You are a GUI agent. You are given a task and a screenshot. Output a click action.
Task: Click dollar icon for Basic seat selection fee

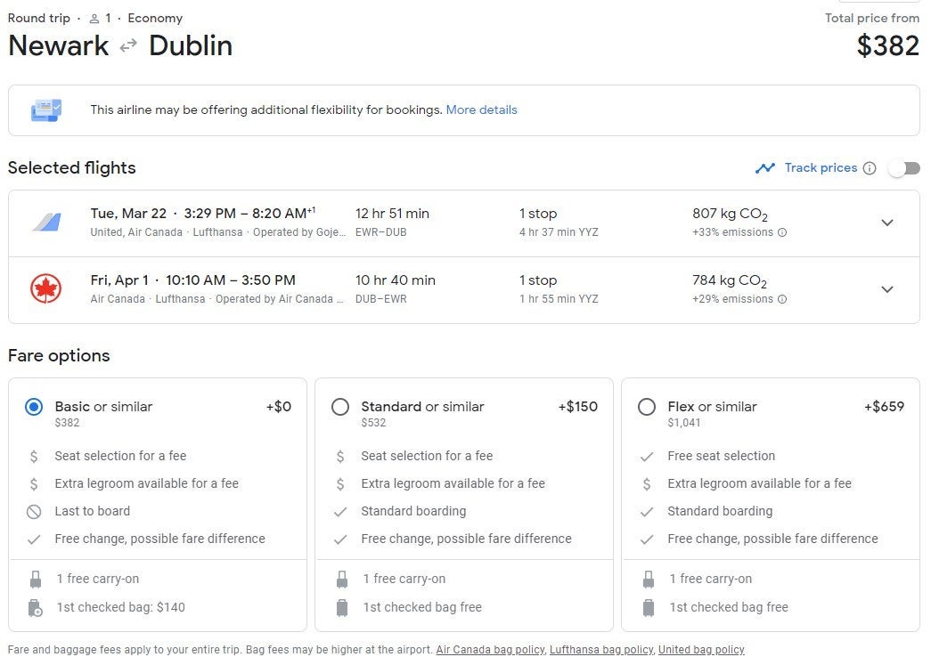[34, 456]
